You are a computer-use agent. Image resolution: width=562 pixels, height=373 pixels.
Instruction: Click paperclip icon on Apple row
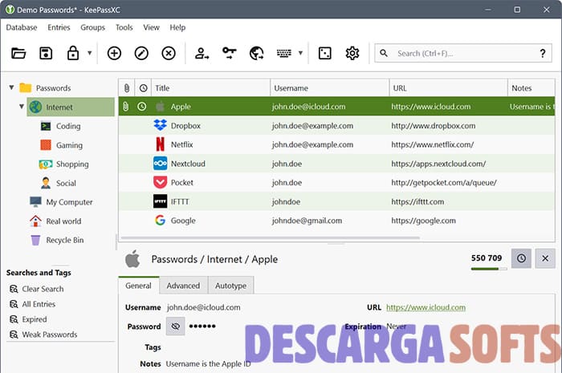tap(126, 107)
